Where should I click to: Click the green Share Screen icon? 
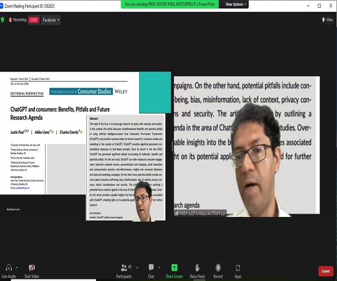(174, 268)
